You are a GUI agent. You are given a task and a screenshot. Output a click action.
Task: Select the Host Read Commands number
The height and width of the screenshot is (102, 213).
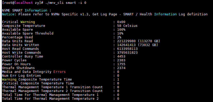[x=127, y=49]
